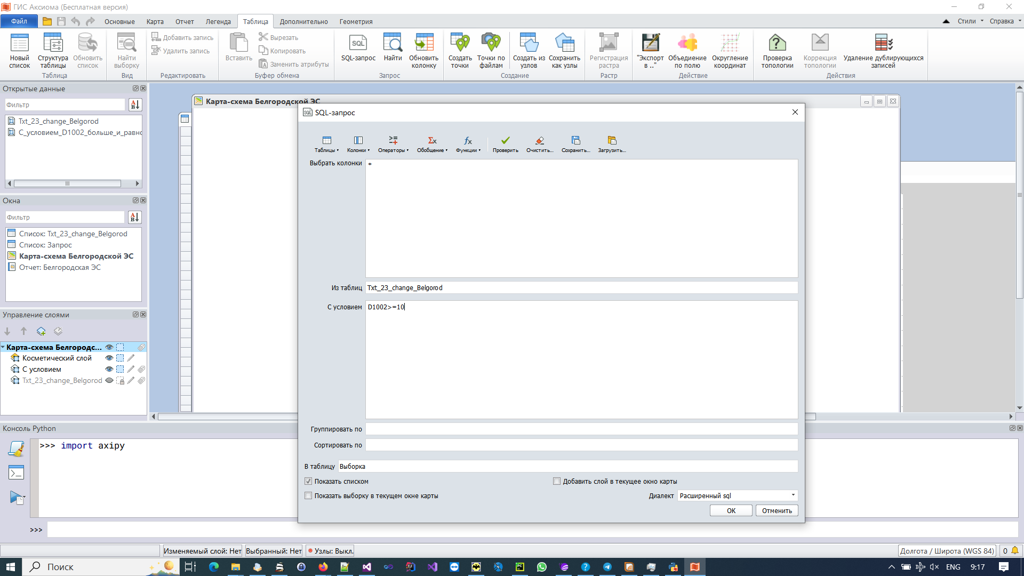1024x576 pixels.
Task: Click the Проверить checkmark icon
Action: click(x=505, y=141)
